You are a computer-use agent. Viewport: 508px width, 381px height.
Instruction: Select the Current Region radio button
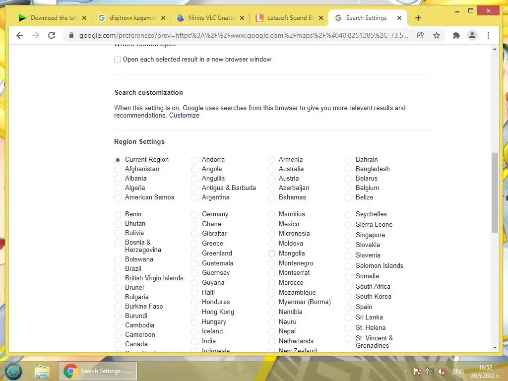coord(118,160)
